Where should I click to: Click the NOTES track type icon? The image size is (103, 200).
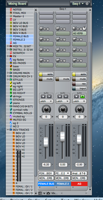pos(11,9)
